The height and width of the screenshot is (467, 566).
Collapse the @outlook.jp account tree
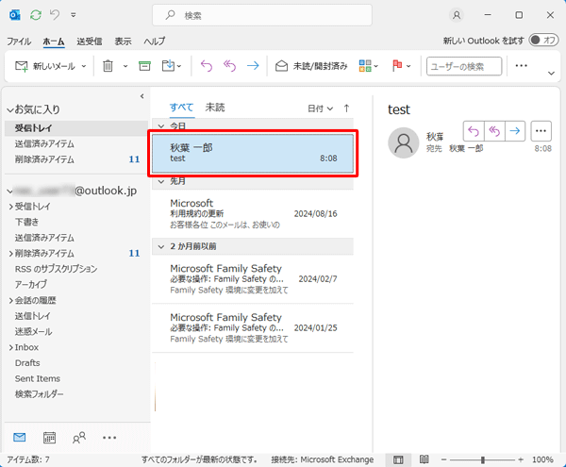tap(10, 192)
